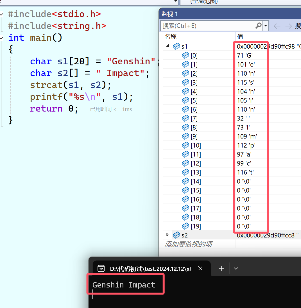This screenshot has width=301, height=308.
Task: Collapse the #include directives region
Action: pyautogui.click(x=2, y=14)
